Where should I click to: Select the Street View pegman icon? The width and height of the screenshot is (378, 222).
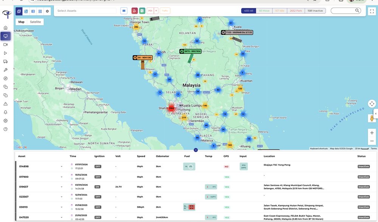(x=372, y=118)
